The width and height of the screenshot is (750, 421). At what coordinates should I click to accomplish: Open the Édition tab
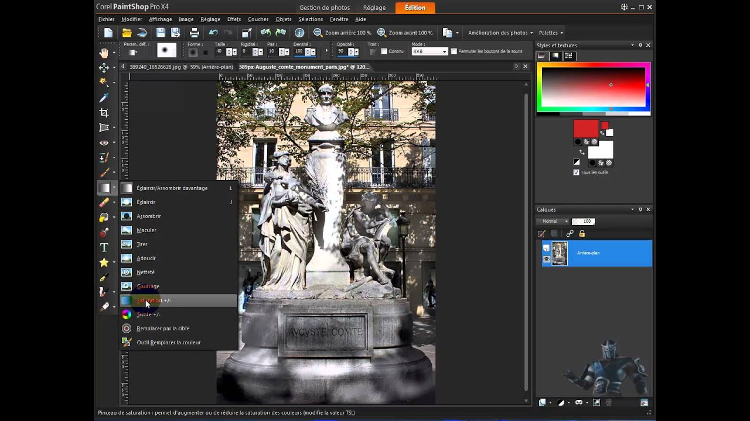click(x=415, y=8)
